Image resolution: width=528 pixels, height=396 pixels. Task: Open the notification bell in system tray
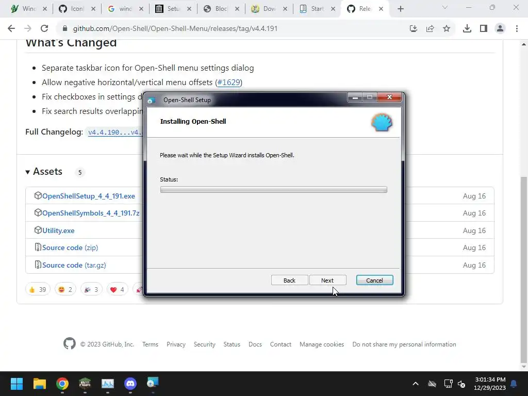click(514, 384)
